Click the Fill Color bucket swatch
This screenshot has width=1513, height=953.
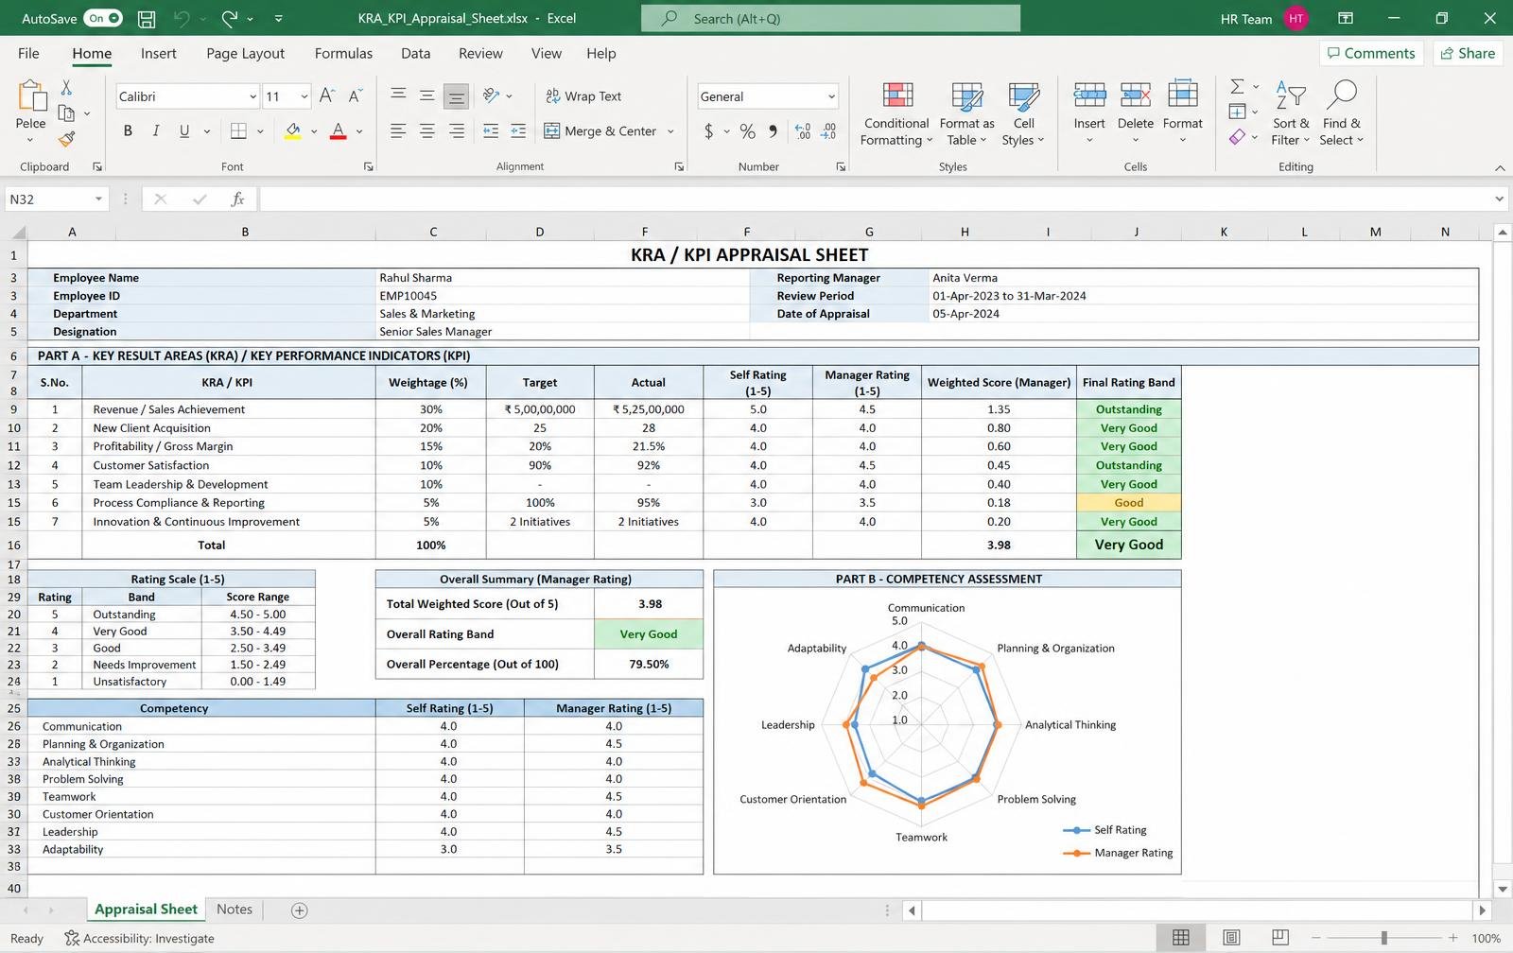[293, 131]
